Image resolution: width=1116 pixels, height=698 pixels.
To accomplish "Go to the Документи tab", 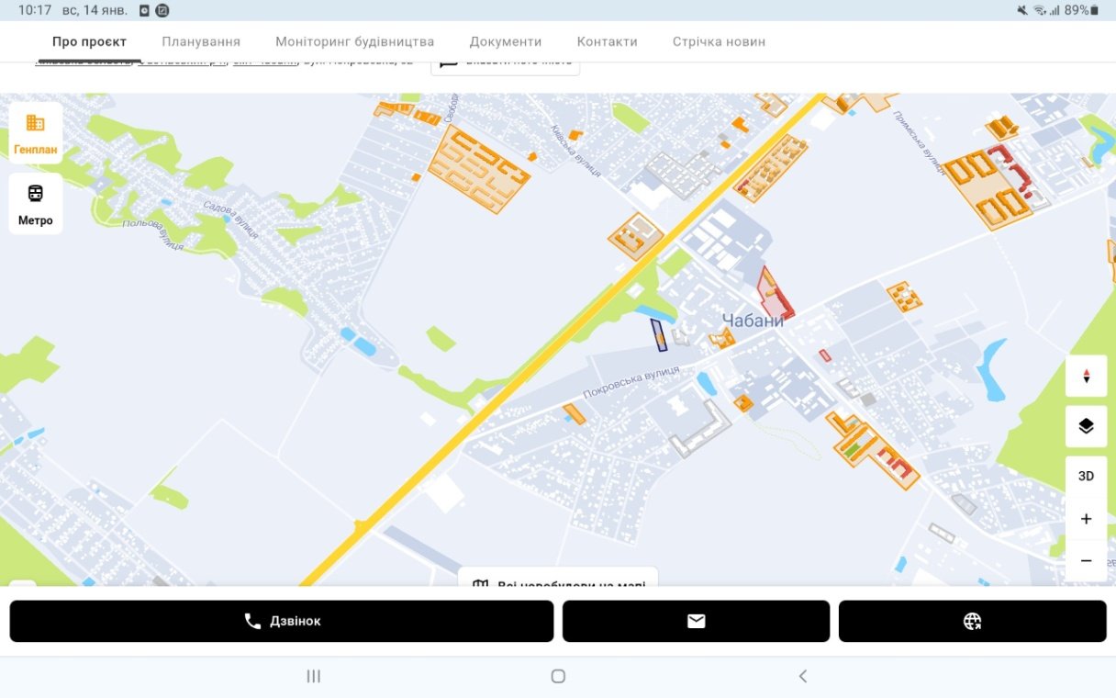I will tap(505, 41).
